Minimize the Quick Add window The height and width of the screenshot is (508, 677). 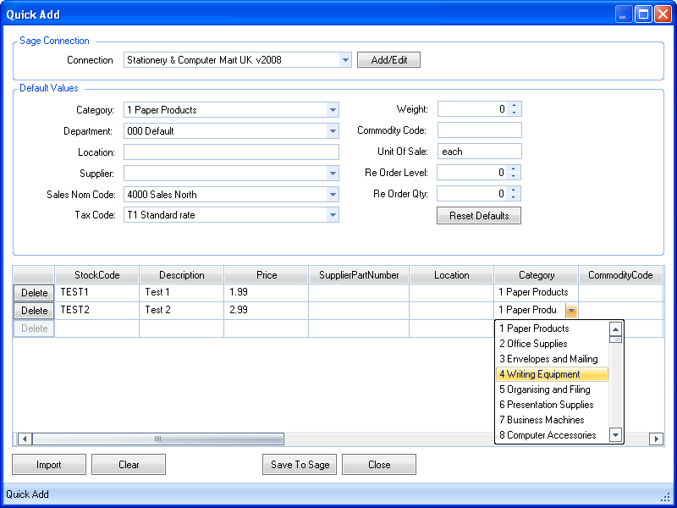[624, 14]
